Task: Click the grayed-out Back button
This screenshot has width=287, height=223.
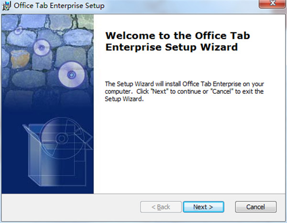Action: [161, 207]
